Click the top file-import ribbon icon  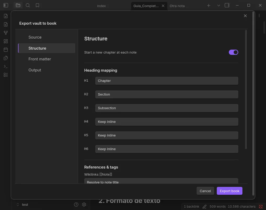(6, 16)
